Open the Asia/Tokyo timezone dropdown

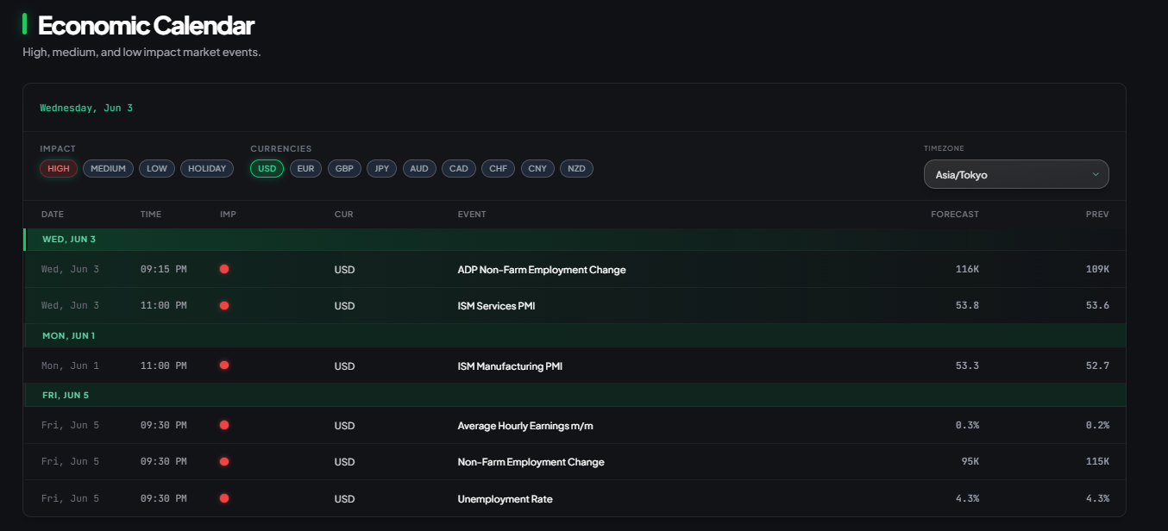click(x=1016, y=174)
